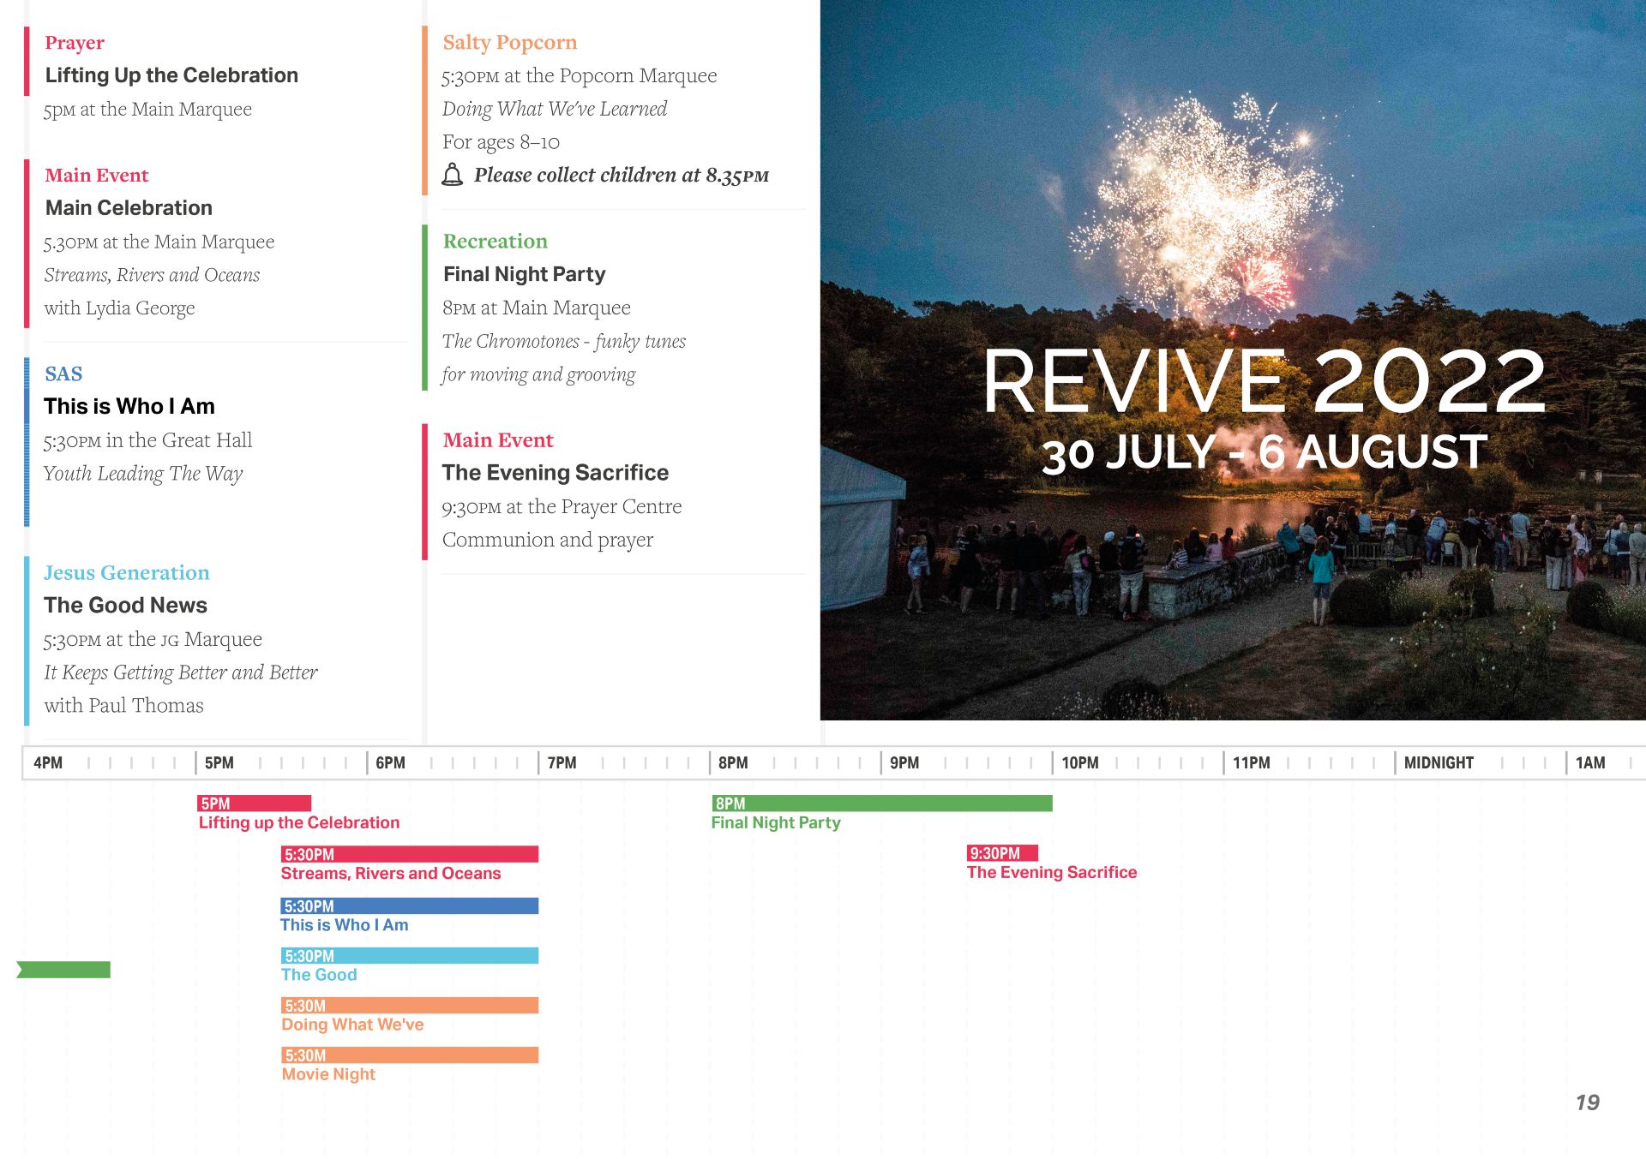Click the 6PM label on the timeline ruler

[390, 762]
